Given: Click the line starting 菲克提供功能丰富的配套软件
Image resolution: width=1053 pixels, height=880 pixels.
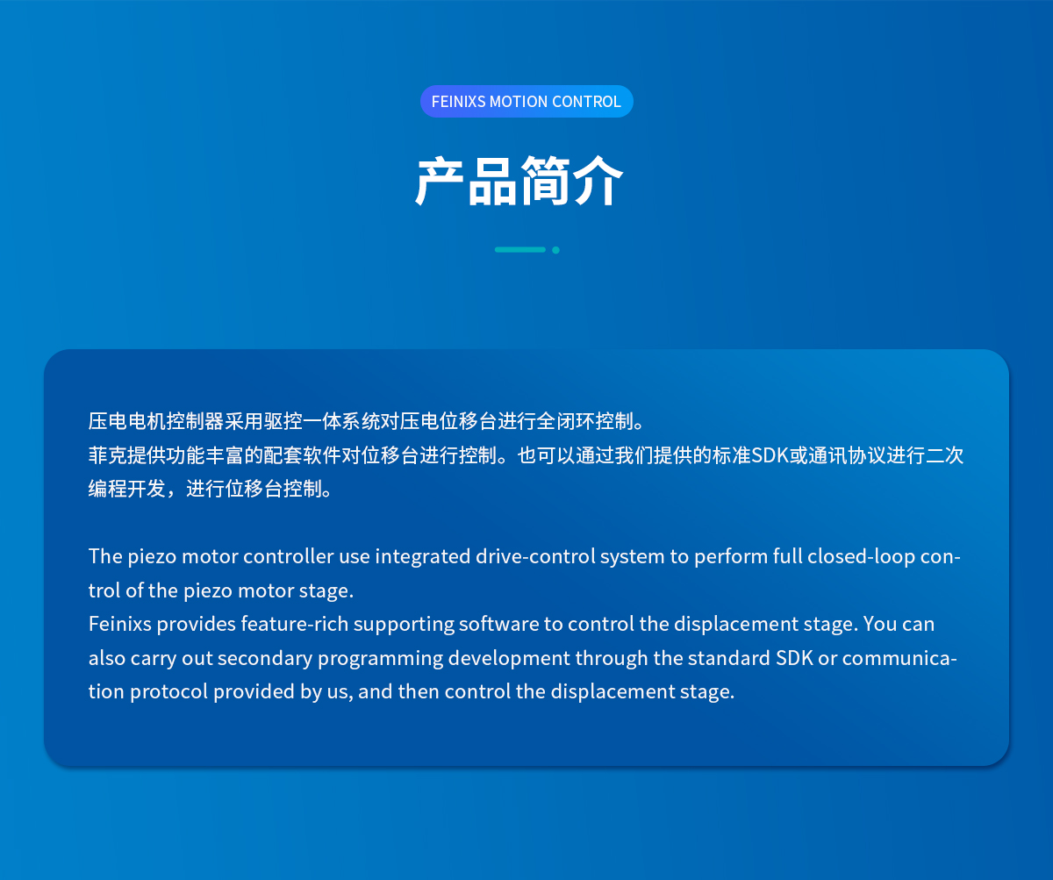Looking at the screenshot, I should click(526, 455).
